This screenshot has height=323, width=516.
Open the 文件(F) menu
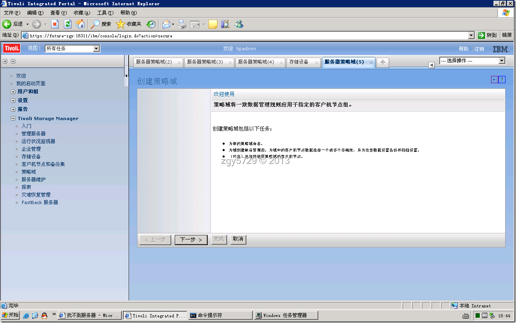pyautogui.click(x=12, y=13)
